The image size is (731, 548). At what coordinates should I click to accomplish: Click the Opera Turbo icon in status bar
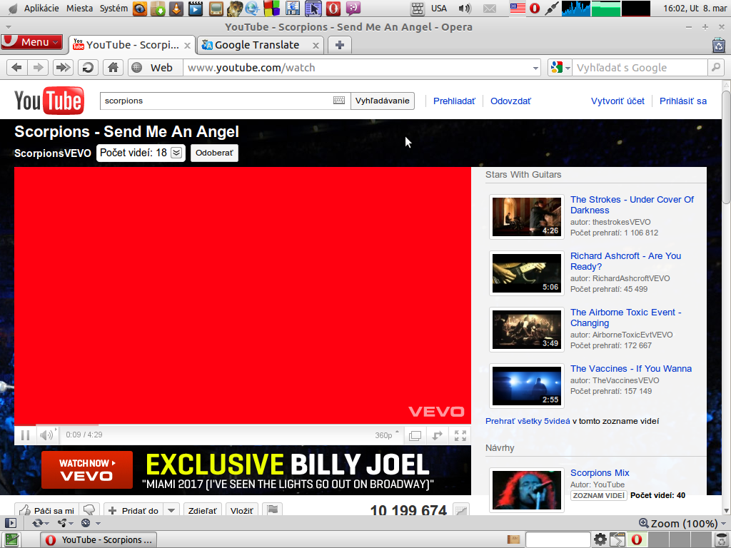(x=86, y=523)
